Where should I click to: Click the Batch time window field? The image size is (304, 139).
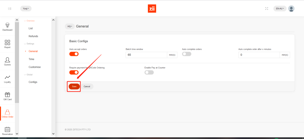pyautogui.click(x=146, y=55)
